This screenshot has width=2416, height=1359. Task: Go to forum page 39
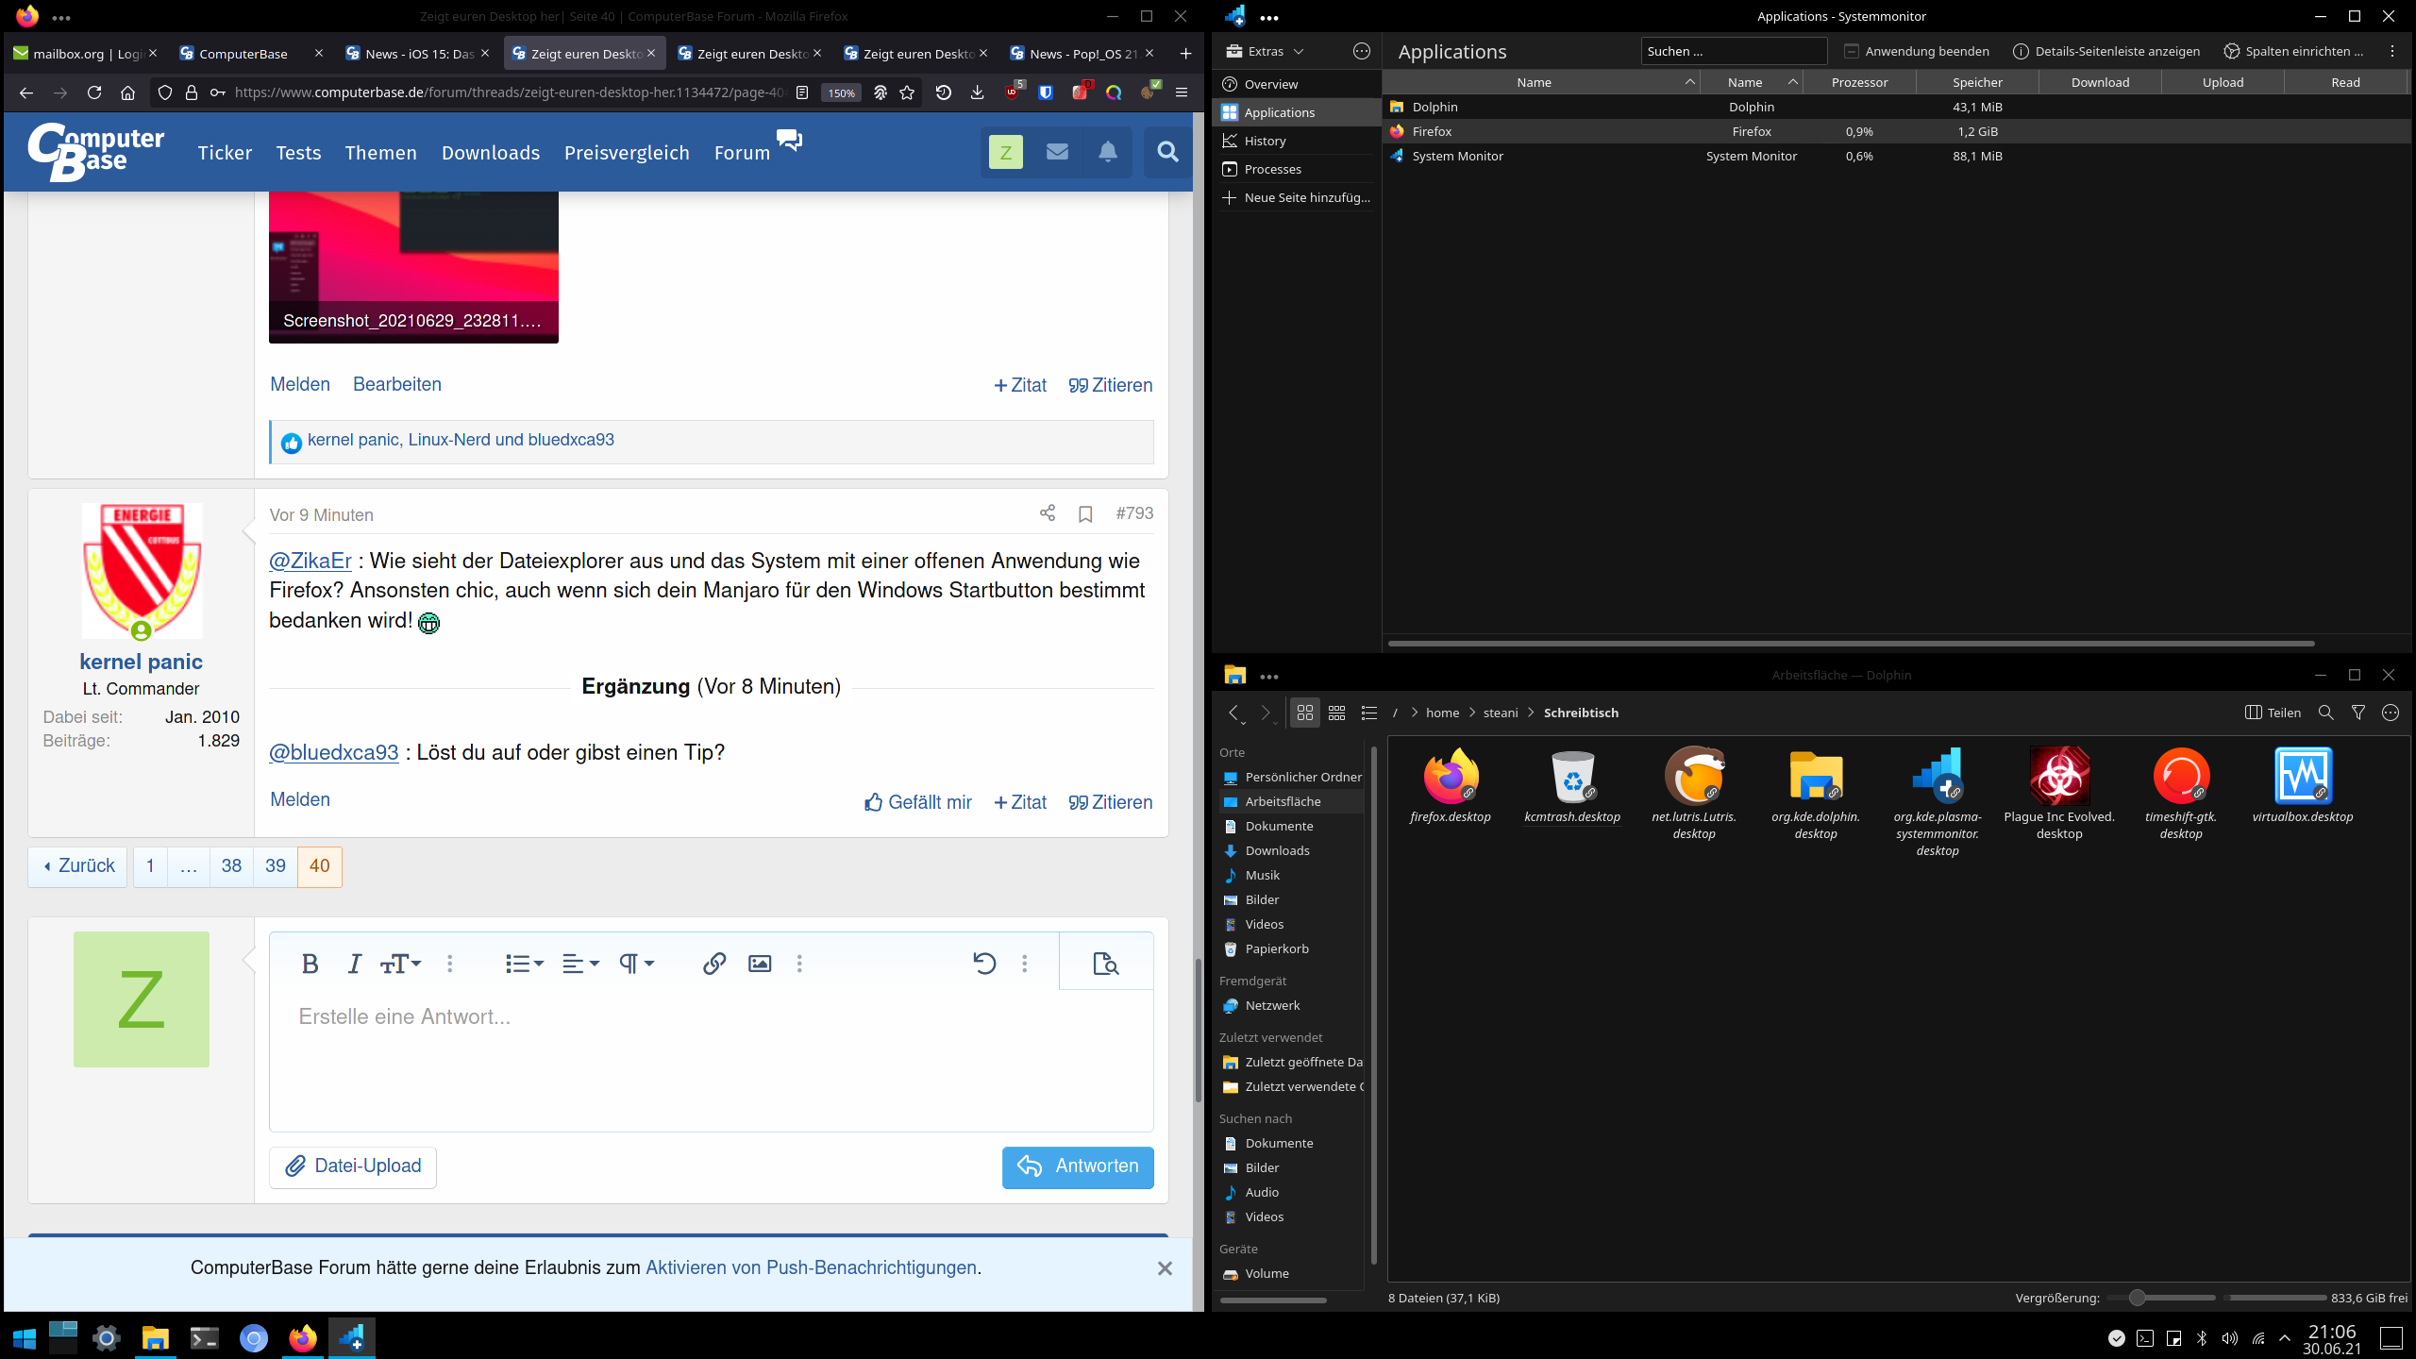click(276, 866)
